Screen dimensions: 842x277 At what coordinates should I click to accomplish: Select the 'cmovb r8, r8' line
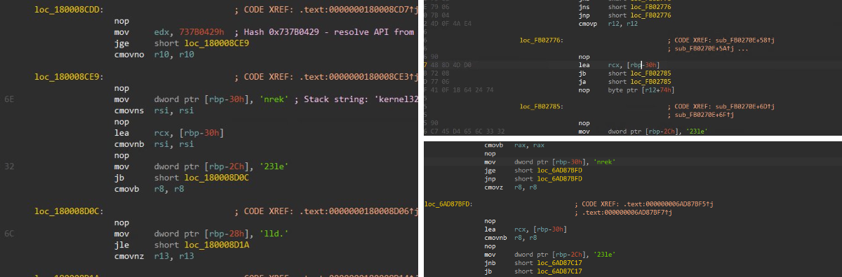tap(149, 189)
